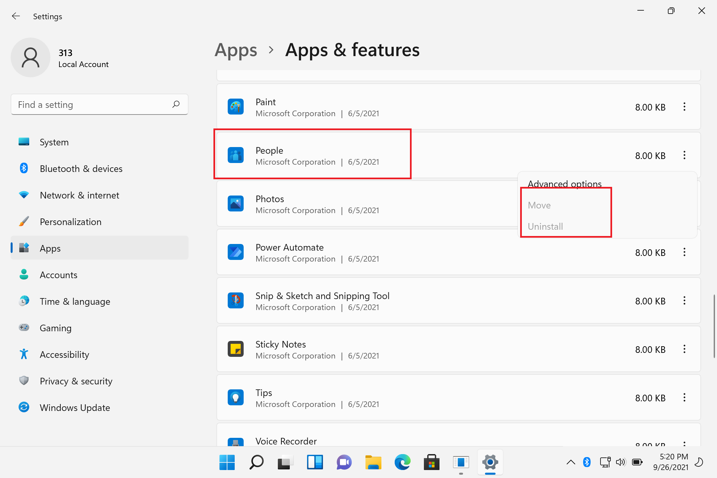717x478 pixels.
Task: Open the Paint app icon
Action: (236, 107)
